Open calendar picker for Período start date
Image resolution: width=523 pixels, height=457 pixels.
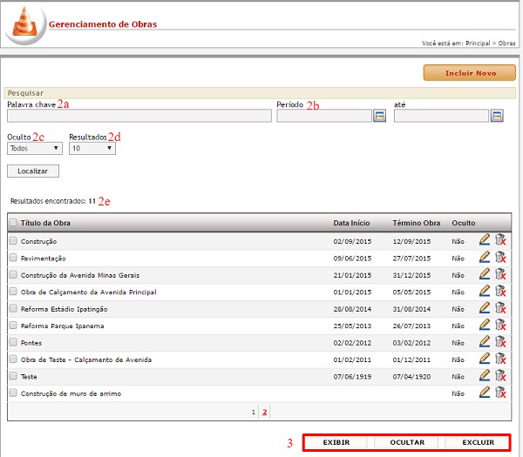pos(379,116)
